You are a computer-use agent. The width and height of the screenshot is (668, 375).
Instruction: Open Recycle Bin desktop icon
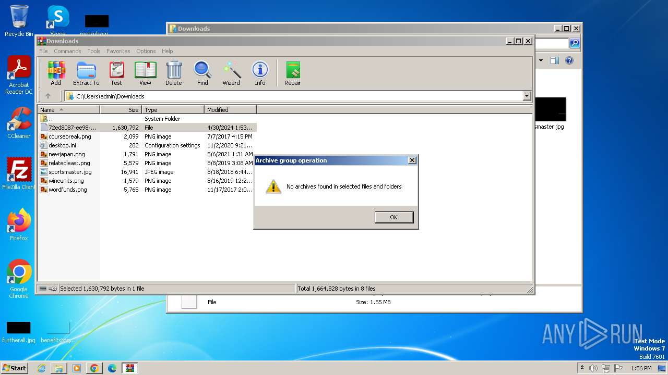[19, 21]
